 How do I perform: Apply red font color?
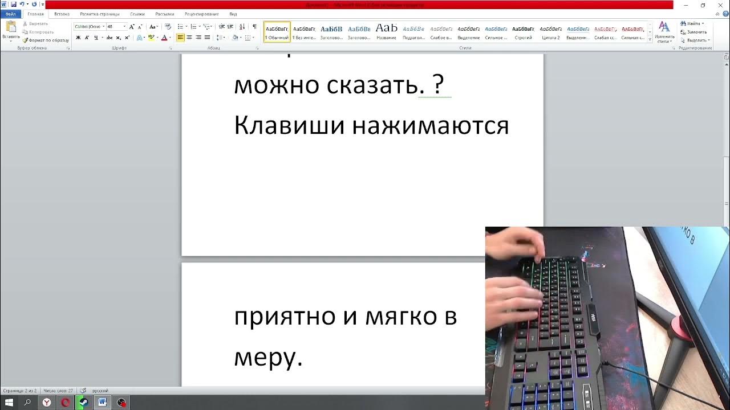coord(164,38)
